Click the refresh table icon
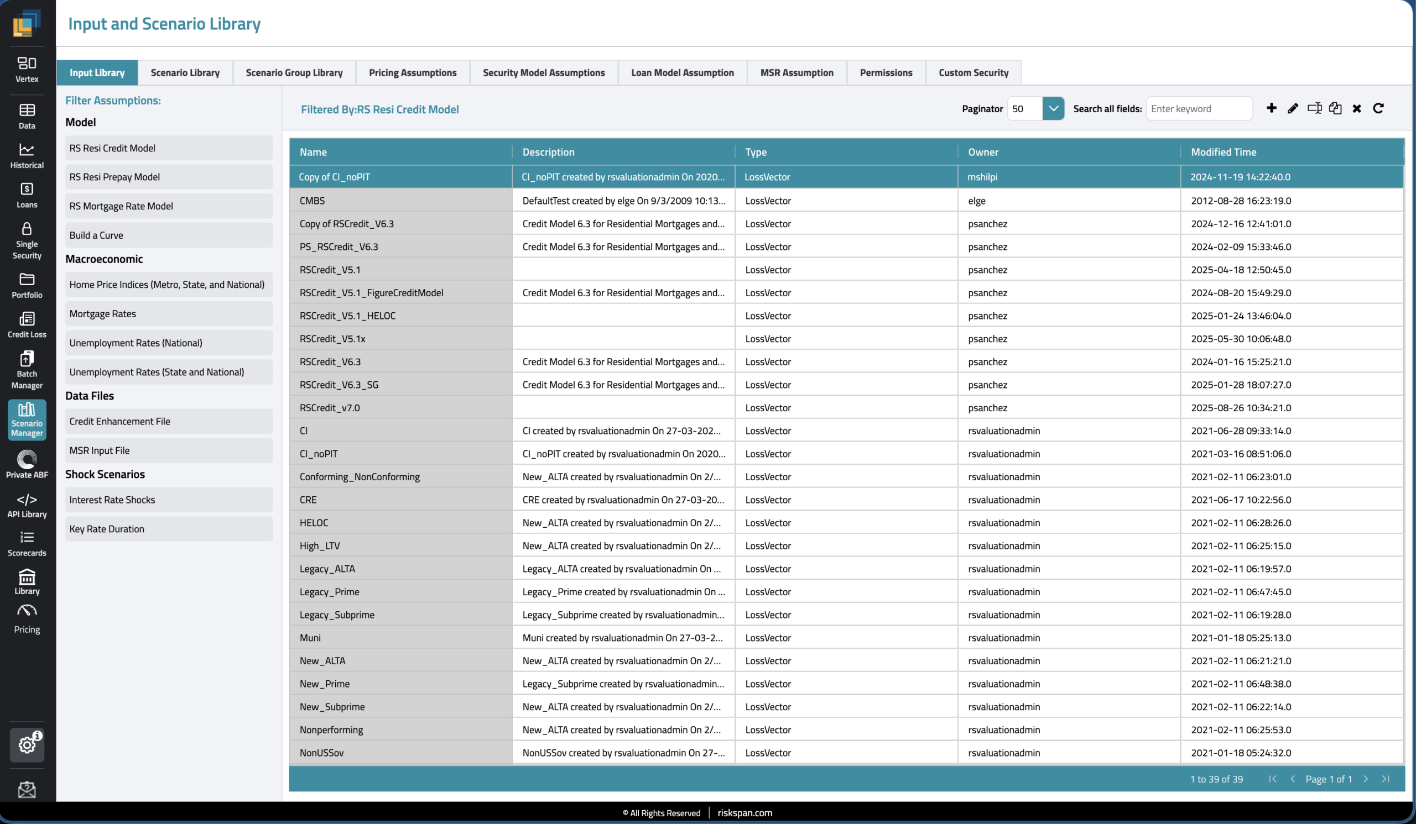 pos(1378,108)
